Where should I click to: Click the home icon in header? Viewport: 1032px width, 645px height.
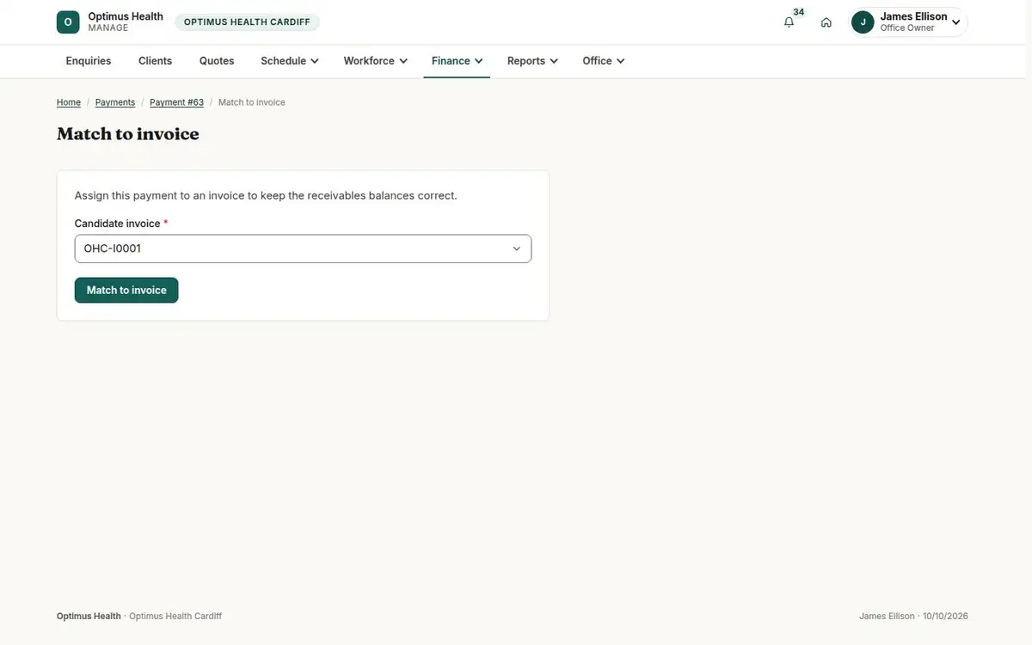pos(826,22)
